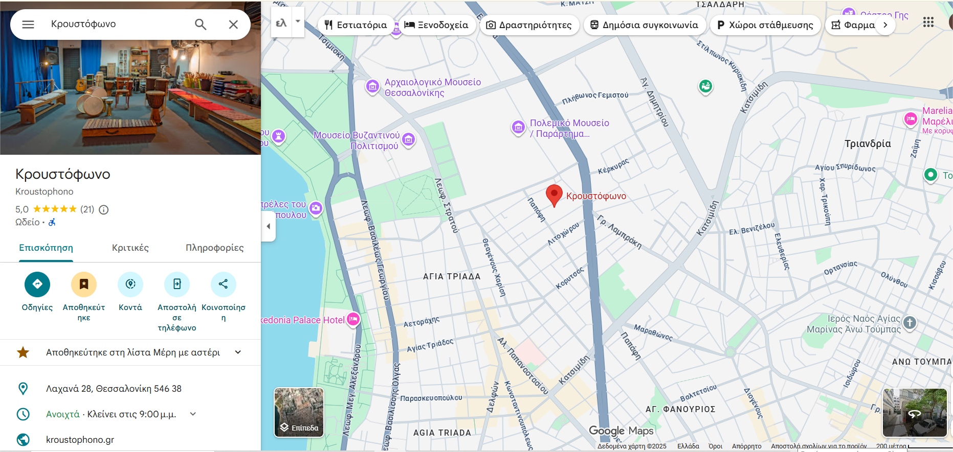
Task: Clear the search with the X icon
Action: click(x=233, y=25)
